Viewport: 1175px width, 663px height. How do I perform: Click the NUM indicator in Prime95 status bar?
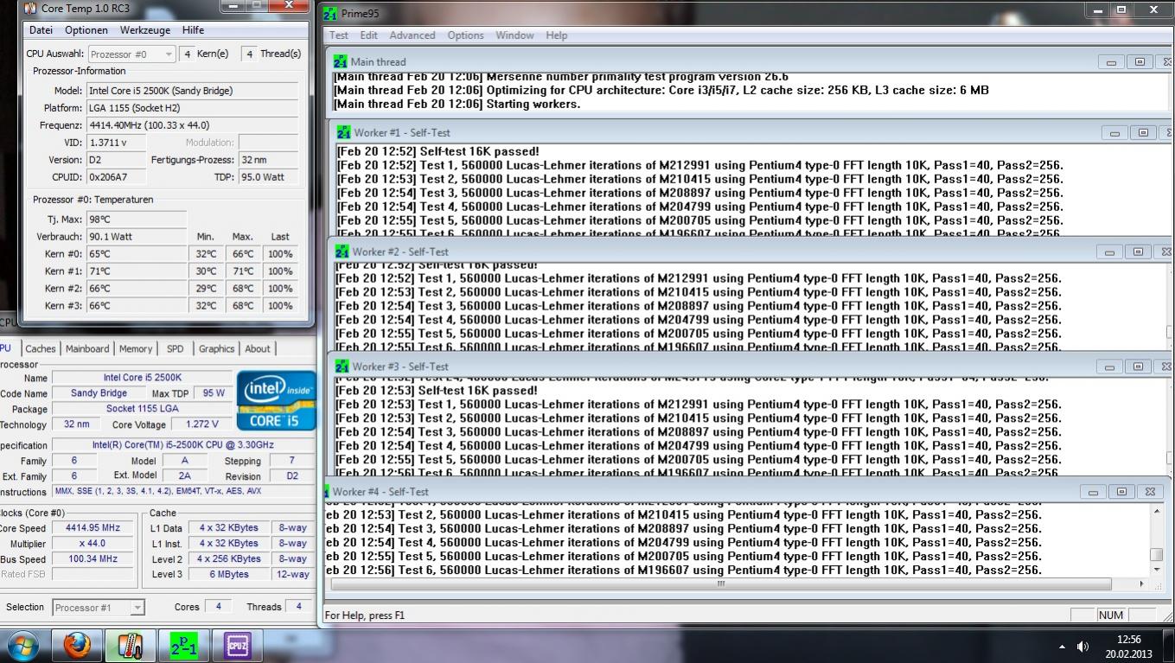pos(1111,615)
